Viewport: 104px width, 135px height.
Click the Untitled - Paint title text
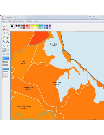tap(11, 17)
